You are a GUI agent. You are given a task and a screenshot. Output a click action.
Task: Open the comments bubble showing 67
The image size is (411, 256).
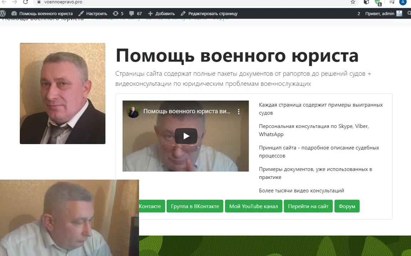(135, 14)
